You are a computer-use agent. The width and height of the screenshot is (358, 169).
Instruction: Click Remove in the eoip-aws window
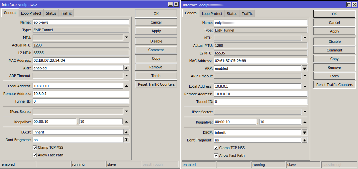coord(156,67)
